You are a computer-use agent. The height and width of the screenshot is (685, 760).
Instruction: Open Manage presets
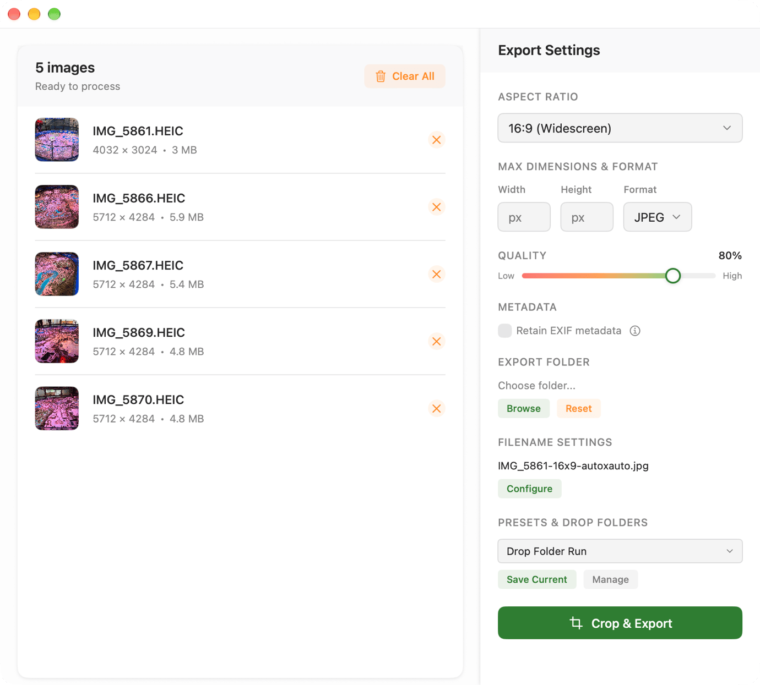611,579
